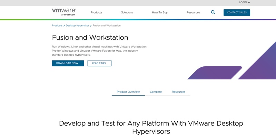Click the Fusion and Workstation breadcrumb text
This screenshot has height=139, width=276.
107,25
